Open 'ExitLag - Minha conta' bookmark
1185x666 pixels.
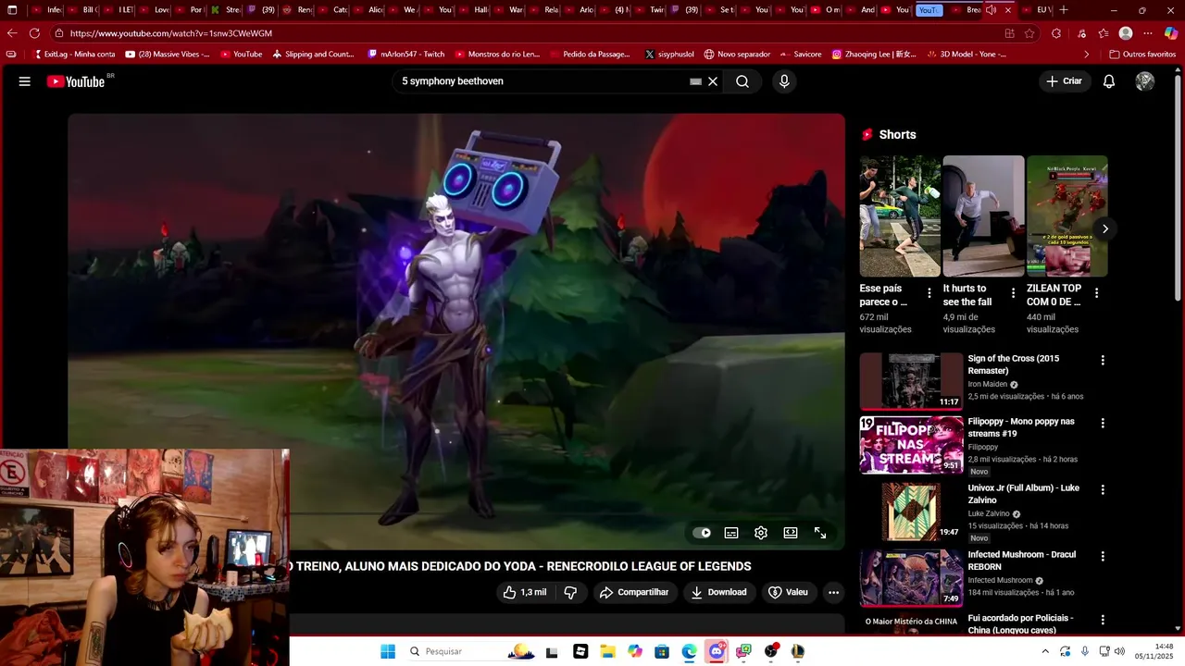click(x=73, y=55)
